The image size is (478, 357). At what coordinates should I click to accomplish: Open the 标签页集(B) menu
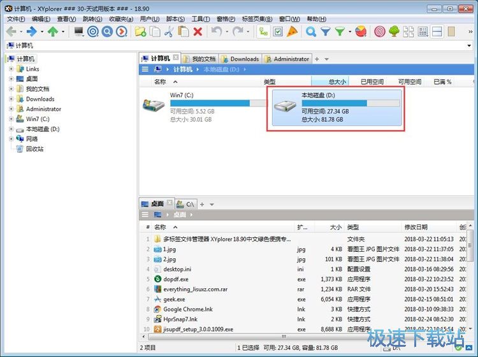(257, 19)
